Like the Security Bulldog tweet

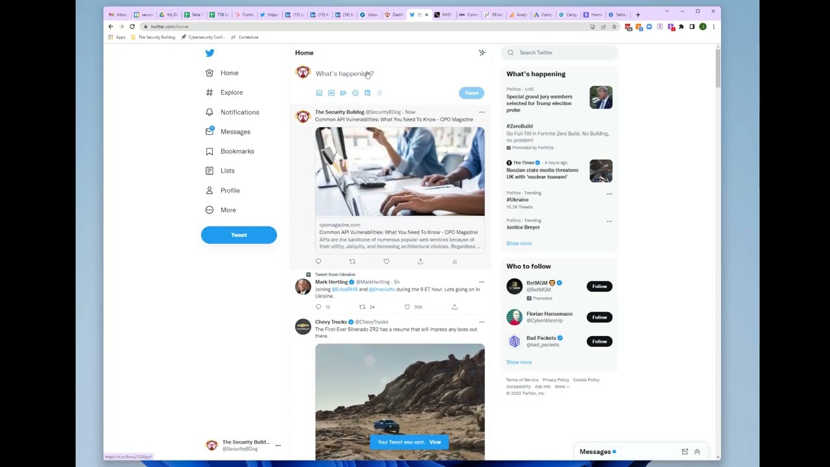tap(386, 261)
